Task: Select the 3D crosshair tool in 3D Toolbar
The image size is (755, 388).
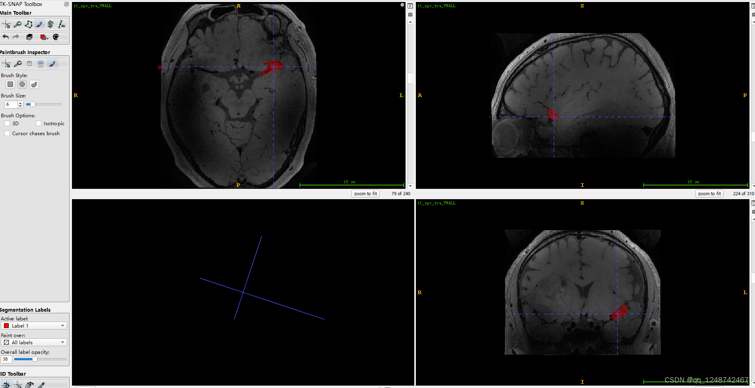Action: [x=17, y=385]
